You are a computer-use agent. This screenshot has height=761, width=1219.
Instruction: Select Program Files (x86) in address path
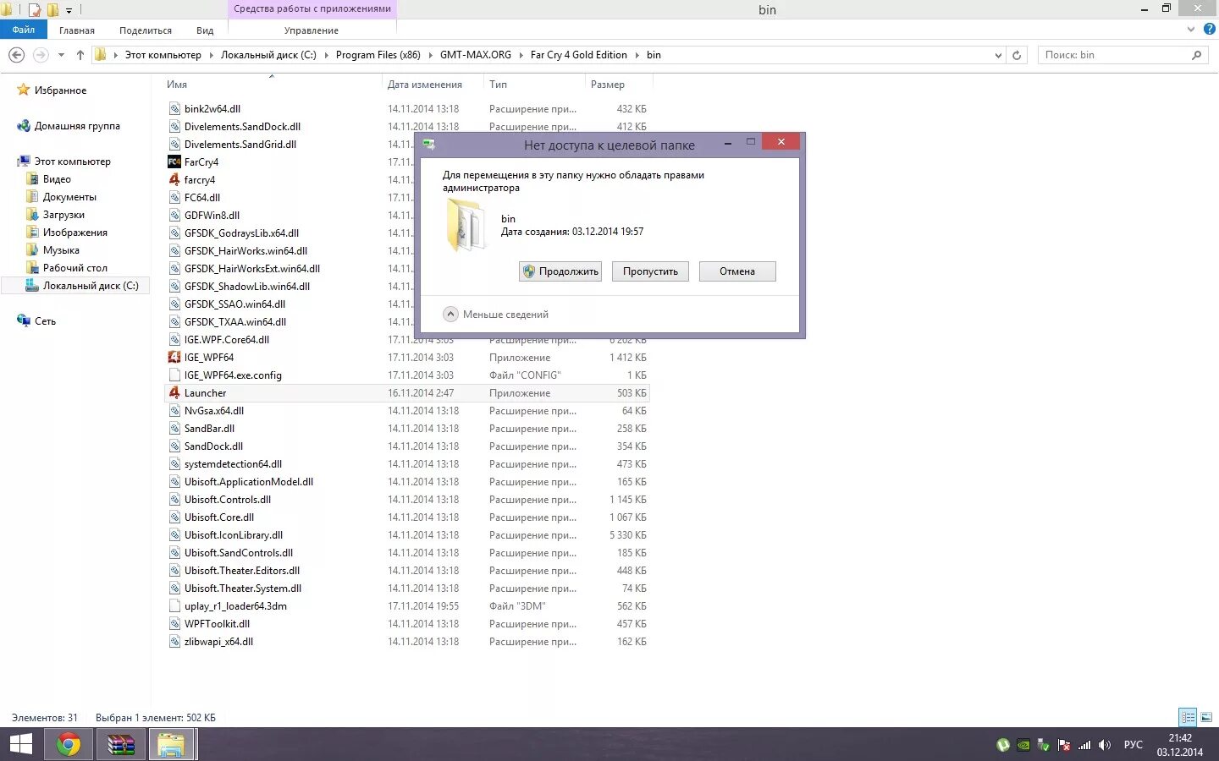(x=378, y=55)
